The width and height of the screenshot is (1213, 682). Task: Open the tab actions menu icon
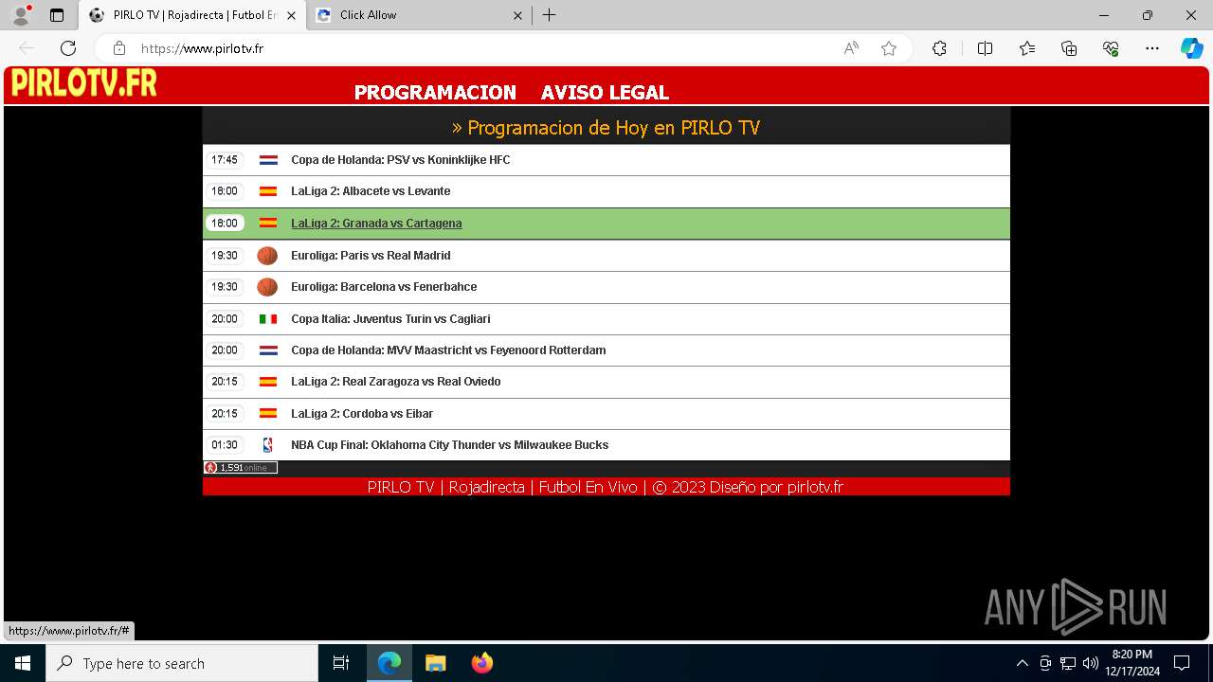coord(57,15)
